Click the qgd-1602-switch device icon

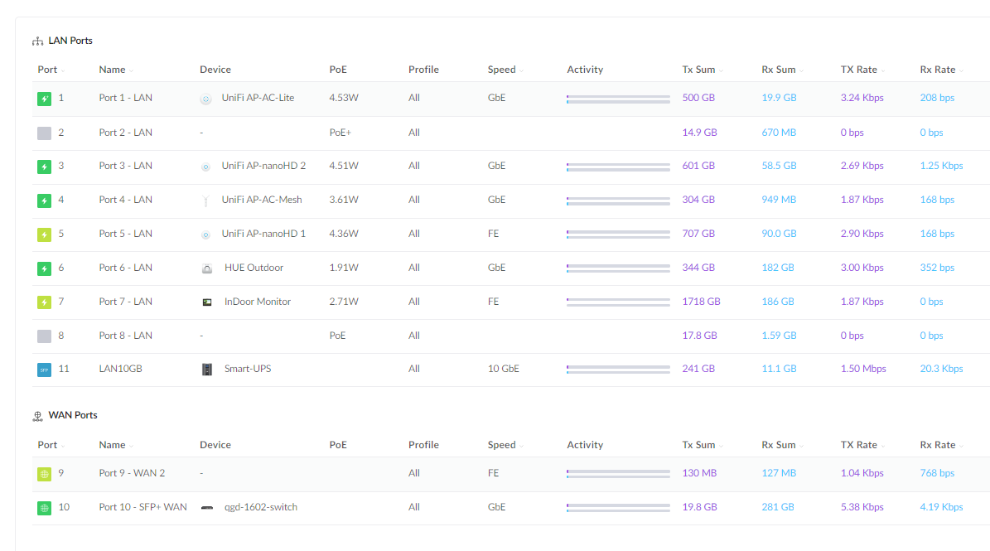[207, 507]
